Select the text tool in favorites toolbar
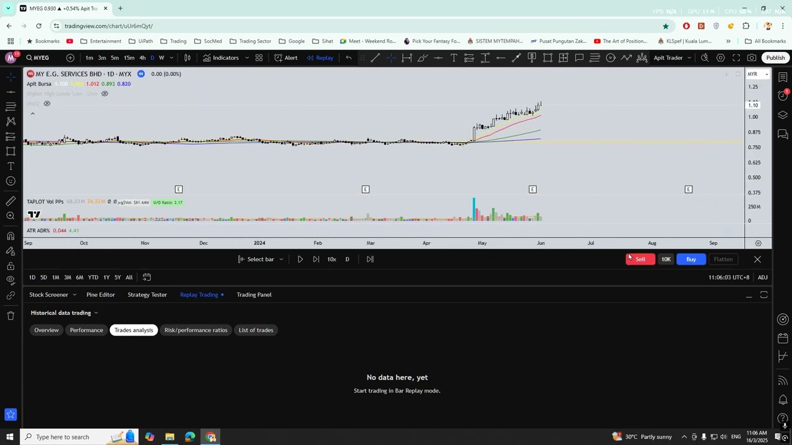Image resolution: width=792 pixels, height=445 pixels. pyautogui.click(x=454, y=57)
